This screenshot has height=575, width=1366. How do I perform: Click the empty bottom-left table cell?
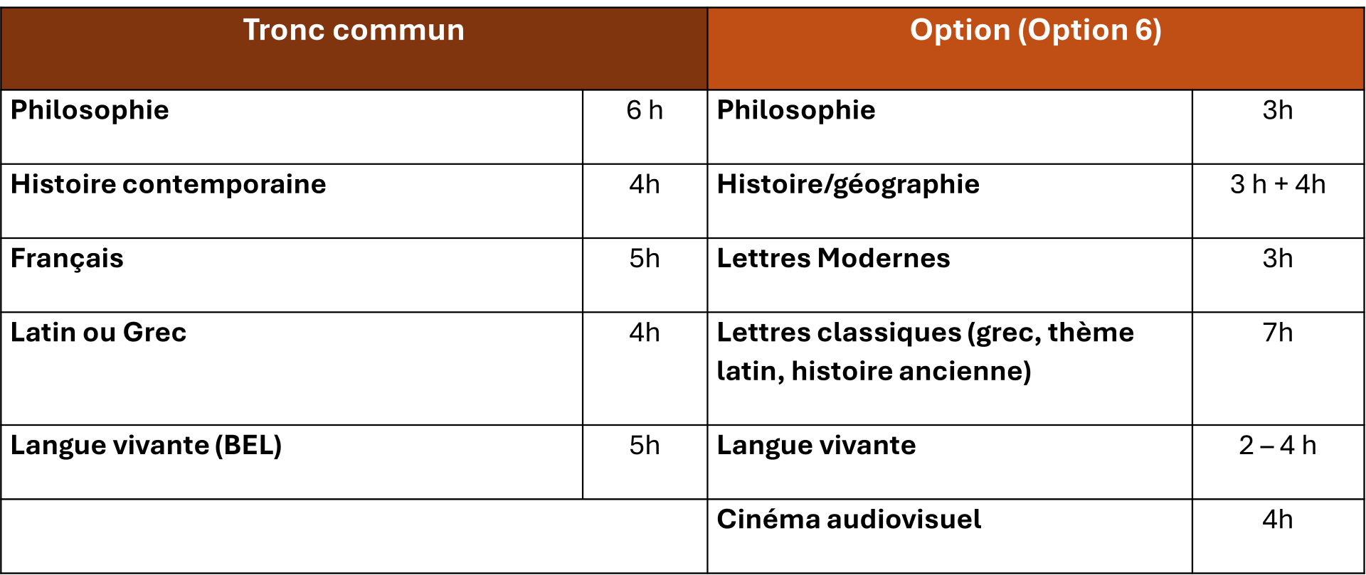tap(354, 536)
